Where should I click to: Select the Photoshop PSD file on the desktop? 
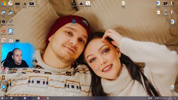[x=74, y=21]
